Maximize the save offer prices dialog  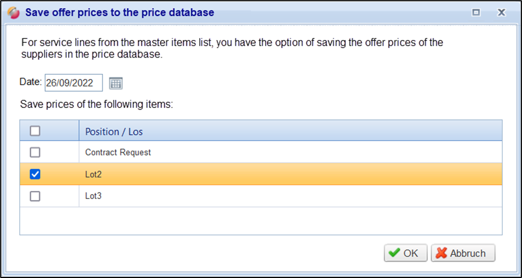click(476, 13)
